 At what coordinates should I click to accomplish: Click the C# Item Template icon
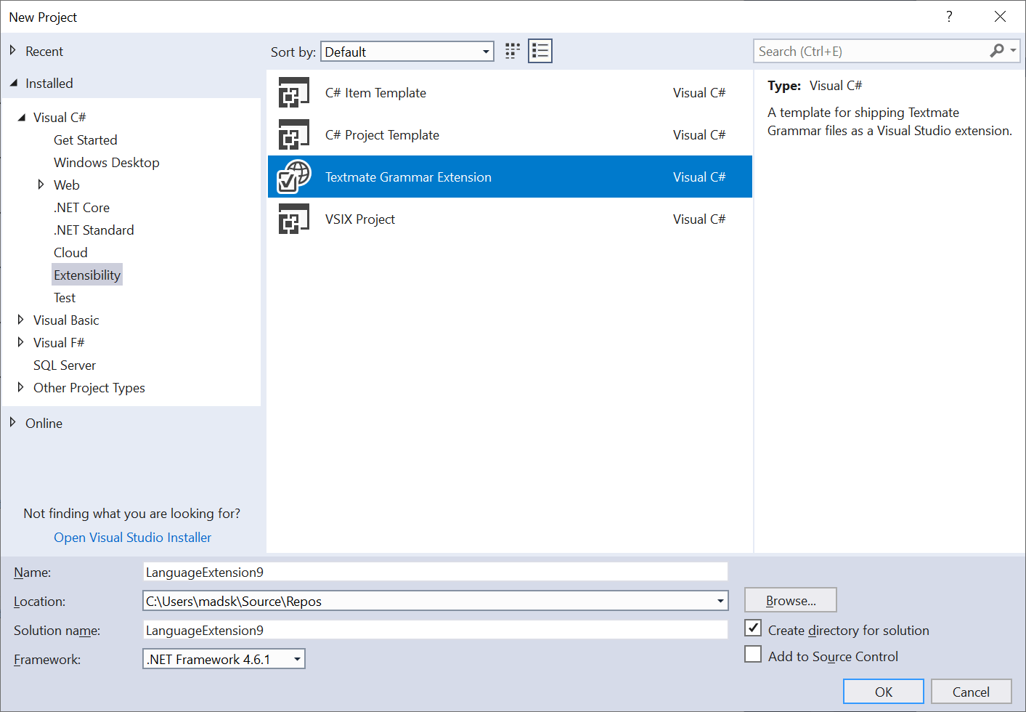pos(294,92)
